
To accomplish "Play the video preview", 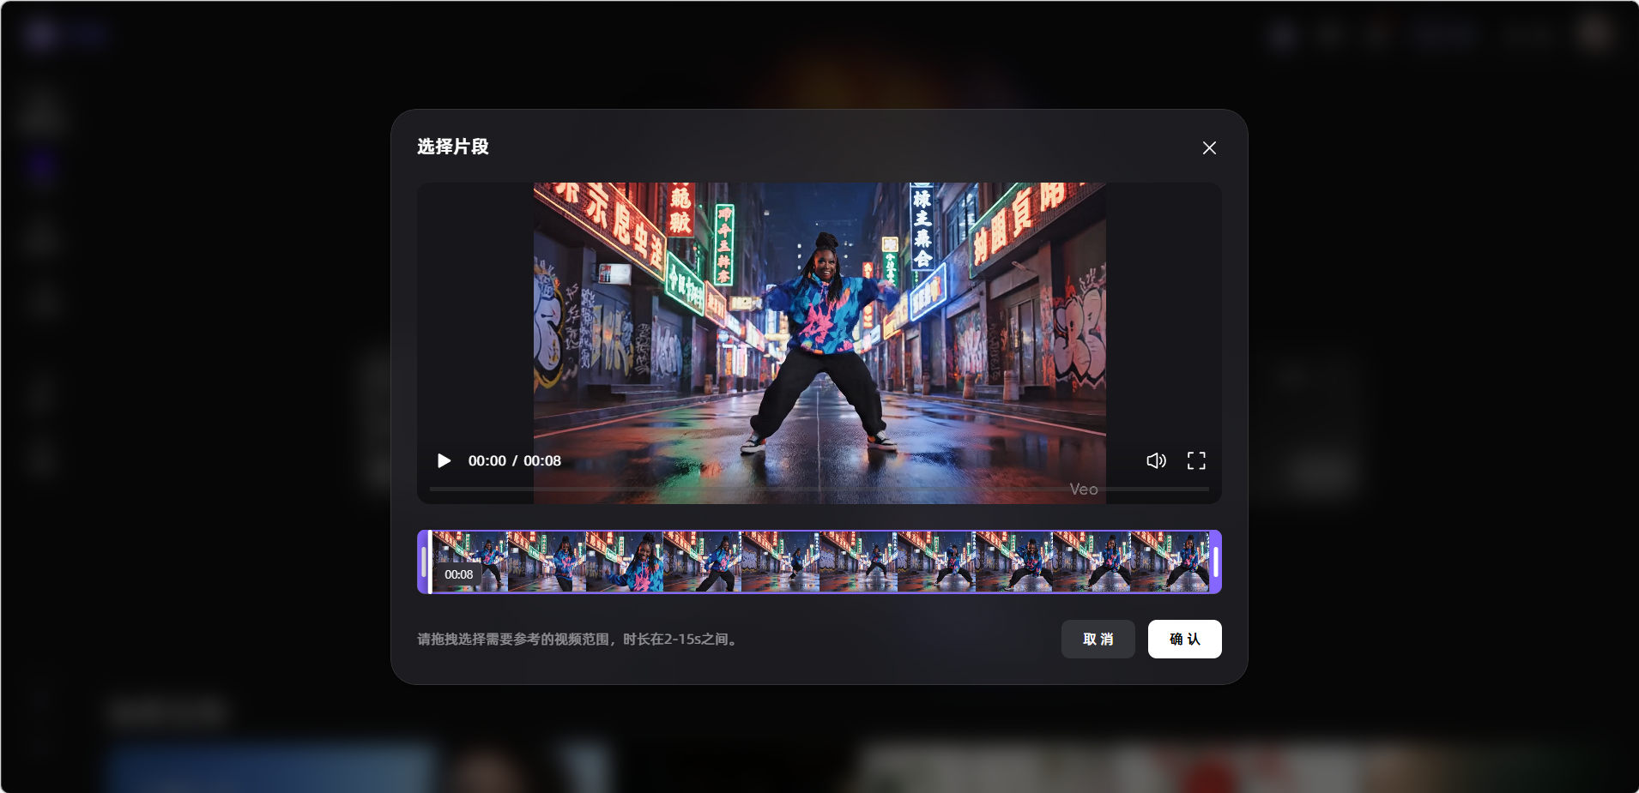I will point(444,461).
